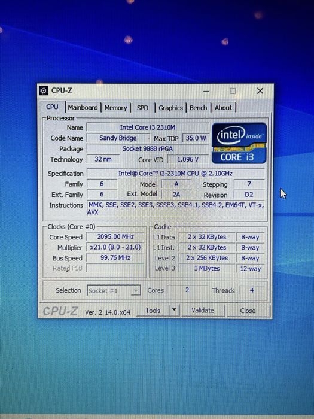Click the CPU-Z app icon in title bar
This screenshot has height=419, width=314.
[x=44, y=90]
